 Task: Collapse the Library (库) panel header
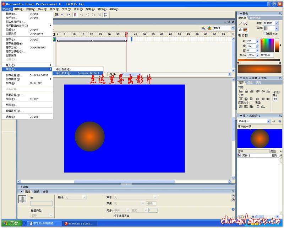[x=240, y=116]
